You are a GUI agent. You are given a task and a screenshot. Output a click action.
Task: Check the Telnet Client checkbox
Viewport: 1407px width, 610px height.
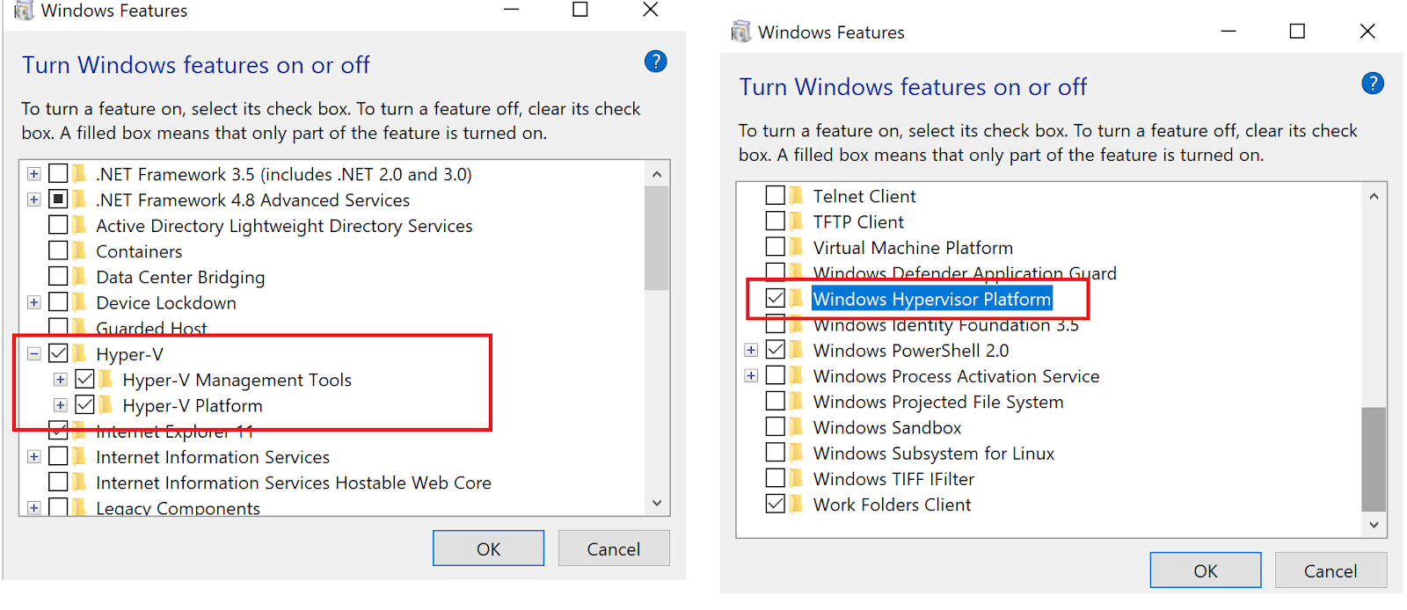pos(775,195)
